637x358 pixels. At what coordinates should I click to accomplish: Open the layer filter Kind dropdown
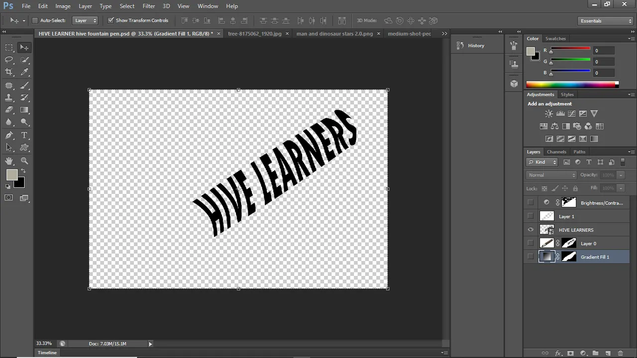click(x=542, y=162)
